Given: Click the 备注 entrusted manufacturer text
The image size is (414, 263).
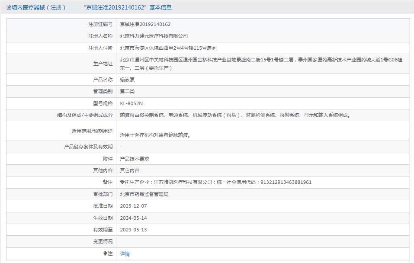Looking at the screenshot, I should [215, 182].
